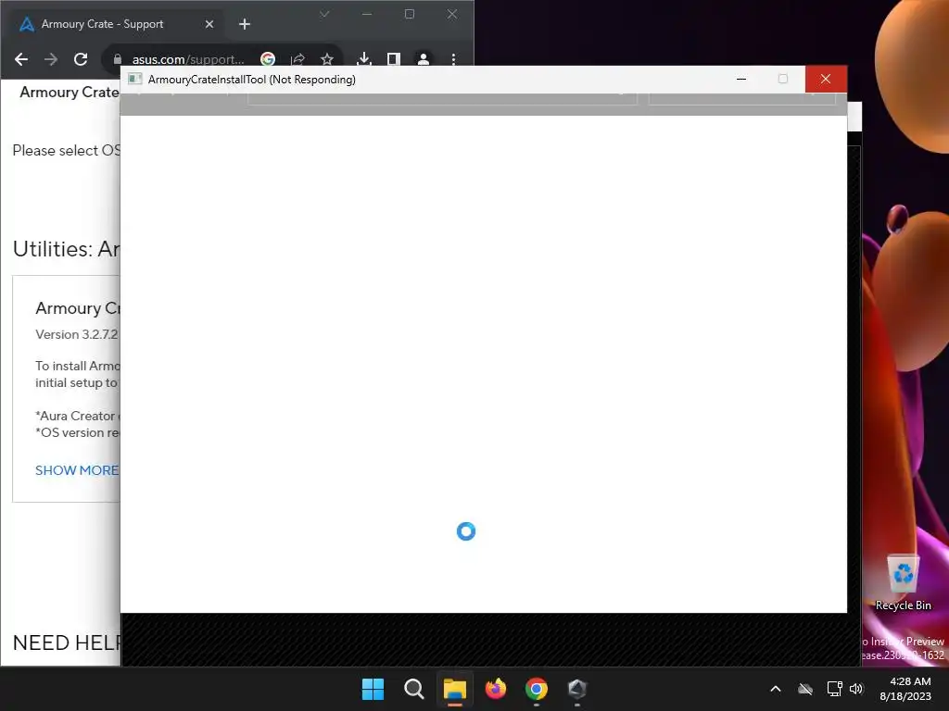Open the Google icon in address bar

point(268,59)
